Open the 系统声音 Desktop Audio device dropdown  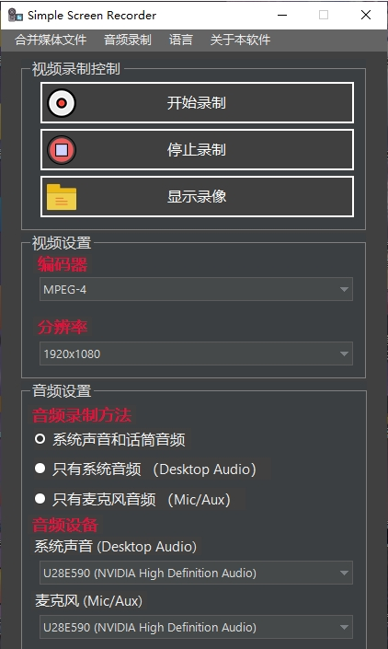click(196, 573)
